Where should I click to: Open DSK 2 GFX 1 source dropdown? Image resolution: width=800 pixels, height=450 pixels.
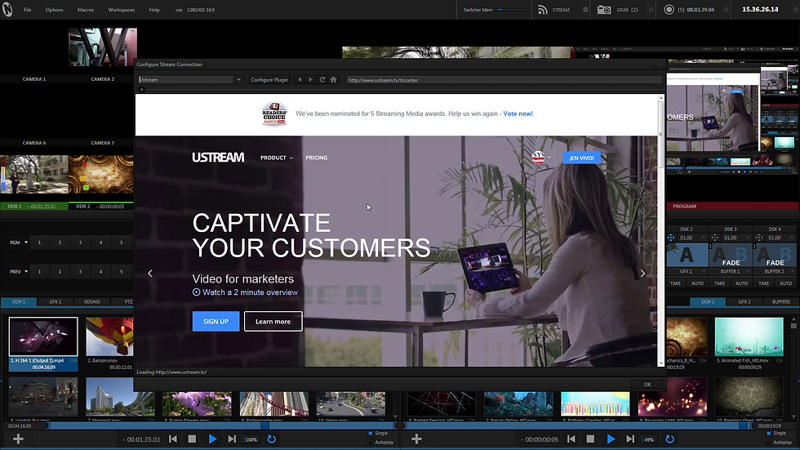click(x=703, y=271)
